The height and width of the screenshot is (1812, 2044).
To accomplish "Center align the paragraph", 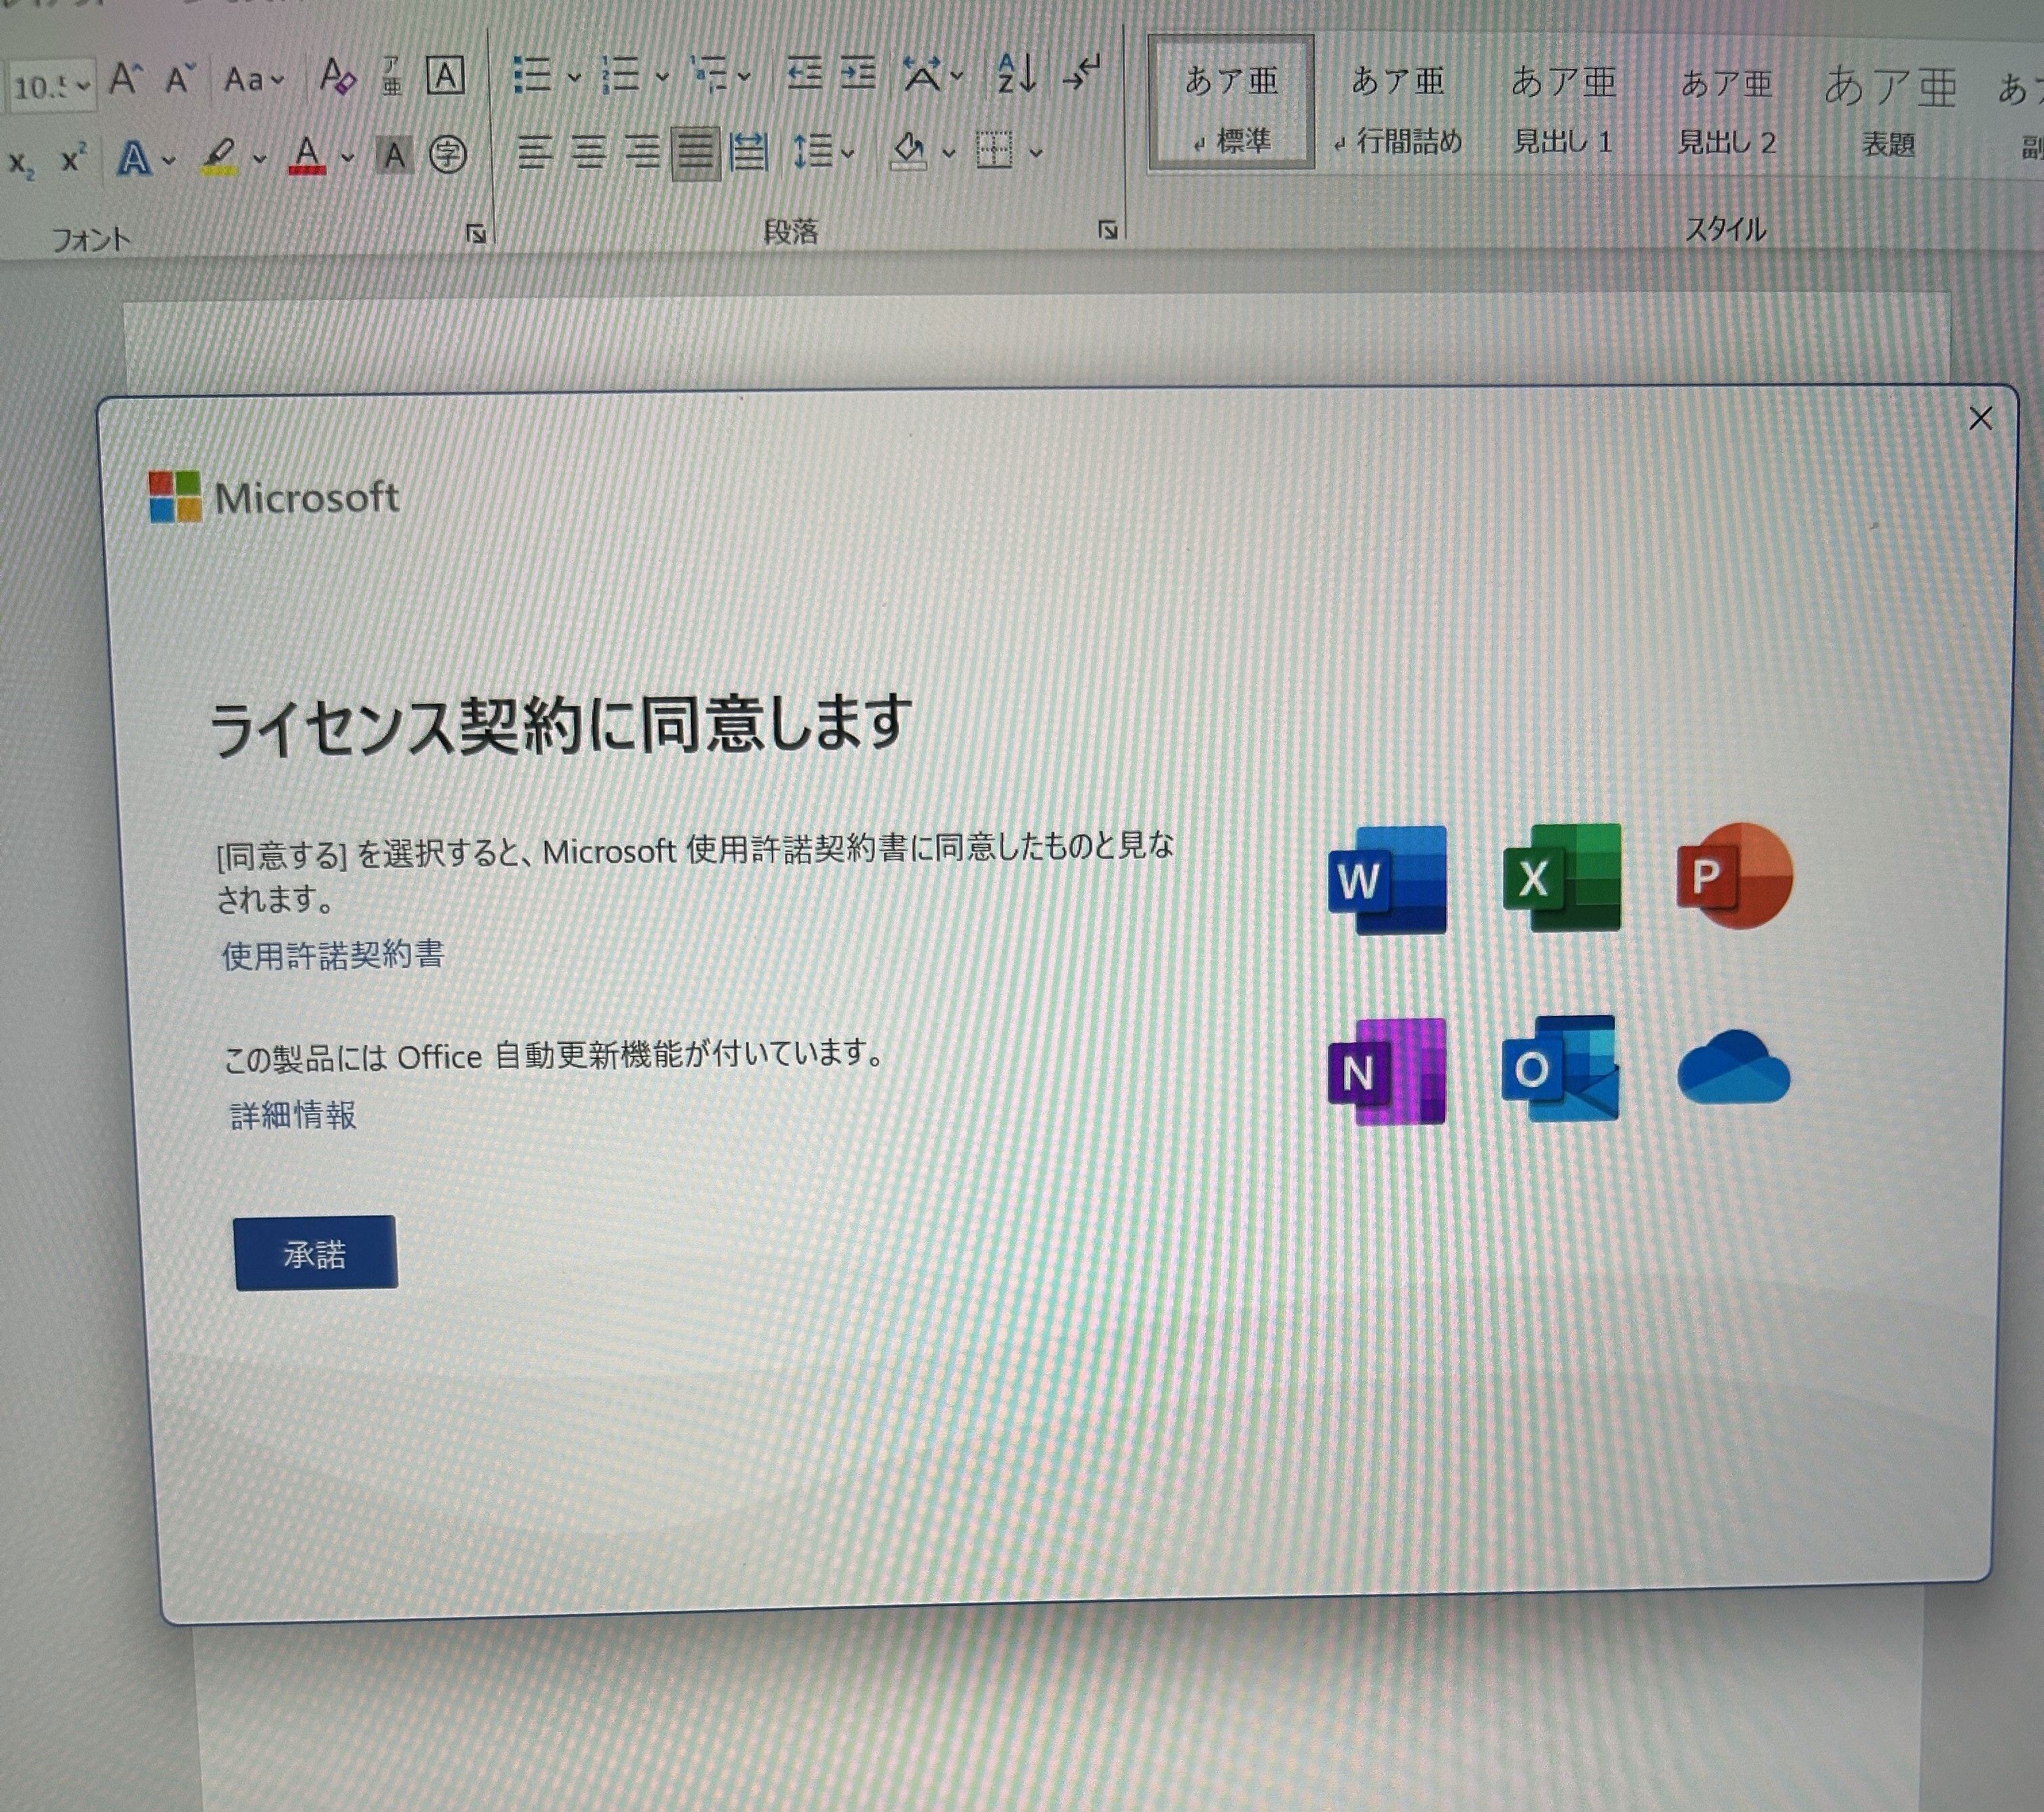I will click(589, 153).
